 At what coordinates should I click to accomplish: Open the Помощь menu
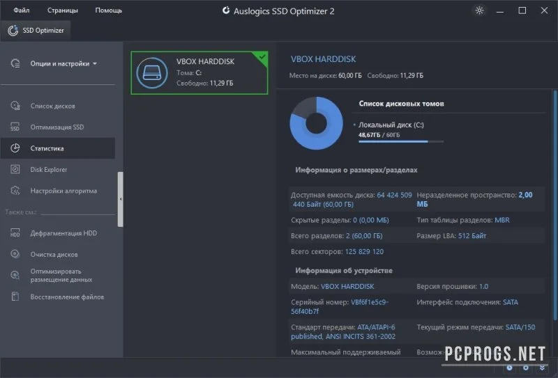(x=109, y=10)
